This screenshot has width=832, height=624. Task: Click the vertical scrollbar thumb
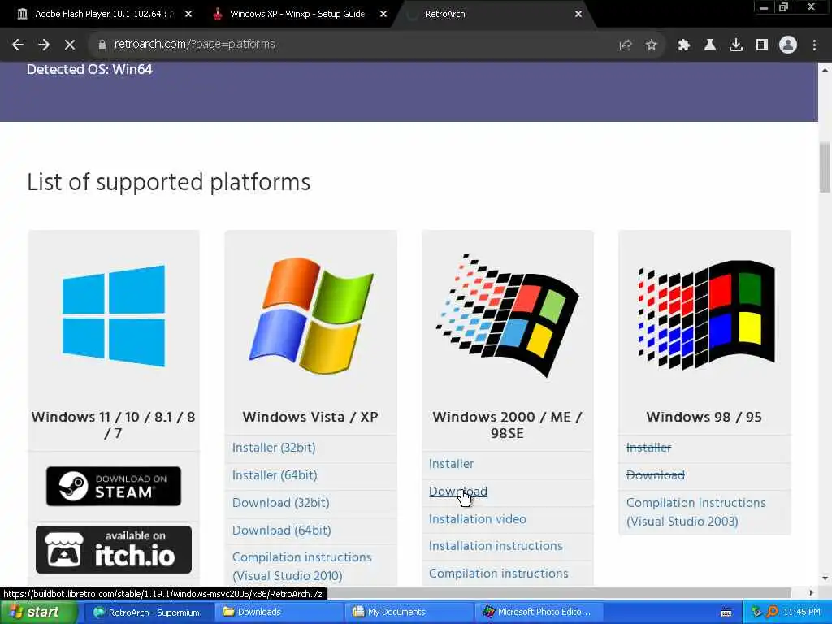825,167
